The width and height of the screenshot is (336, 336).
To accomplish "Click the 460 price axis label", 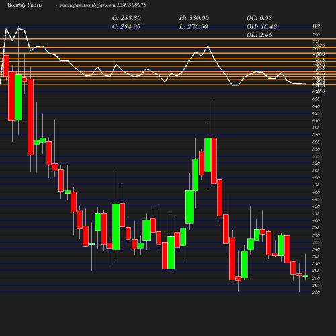I will click(316, 192).
